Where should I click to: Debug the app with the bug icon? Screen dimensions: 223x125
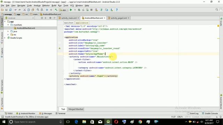(x=79, y=10)
